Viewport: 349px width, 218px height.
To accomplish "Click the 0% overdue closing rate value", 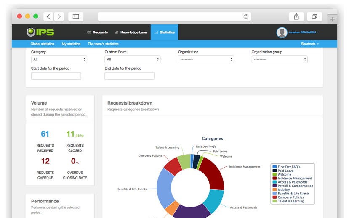I will (75, 161).
